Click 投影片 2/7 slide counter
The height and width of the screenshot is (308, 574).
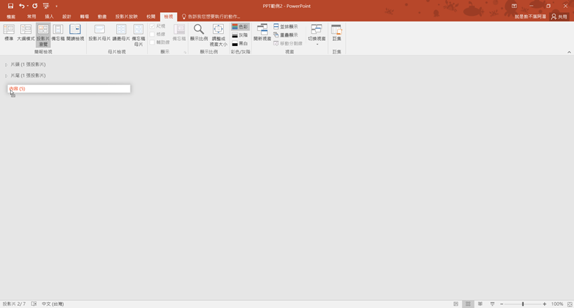14,304
